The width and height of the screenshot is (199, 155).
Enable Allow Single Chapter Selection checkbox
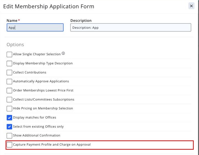pos(9,54)
